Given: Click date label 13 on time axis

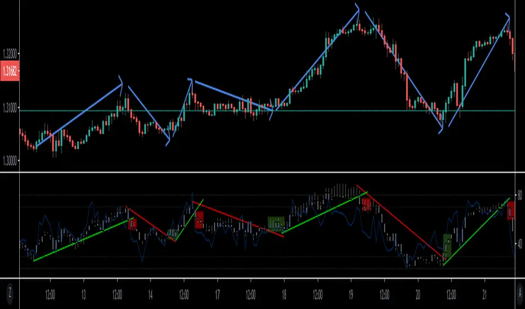Looking at the screenshot, I should point(83,295).
